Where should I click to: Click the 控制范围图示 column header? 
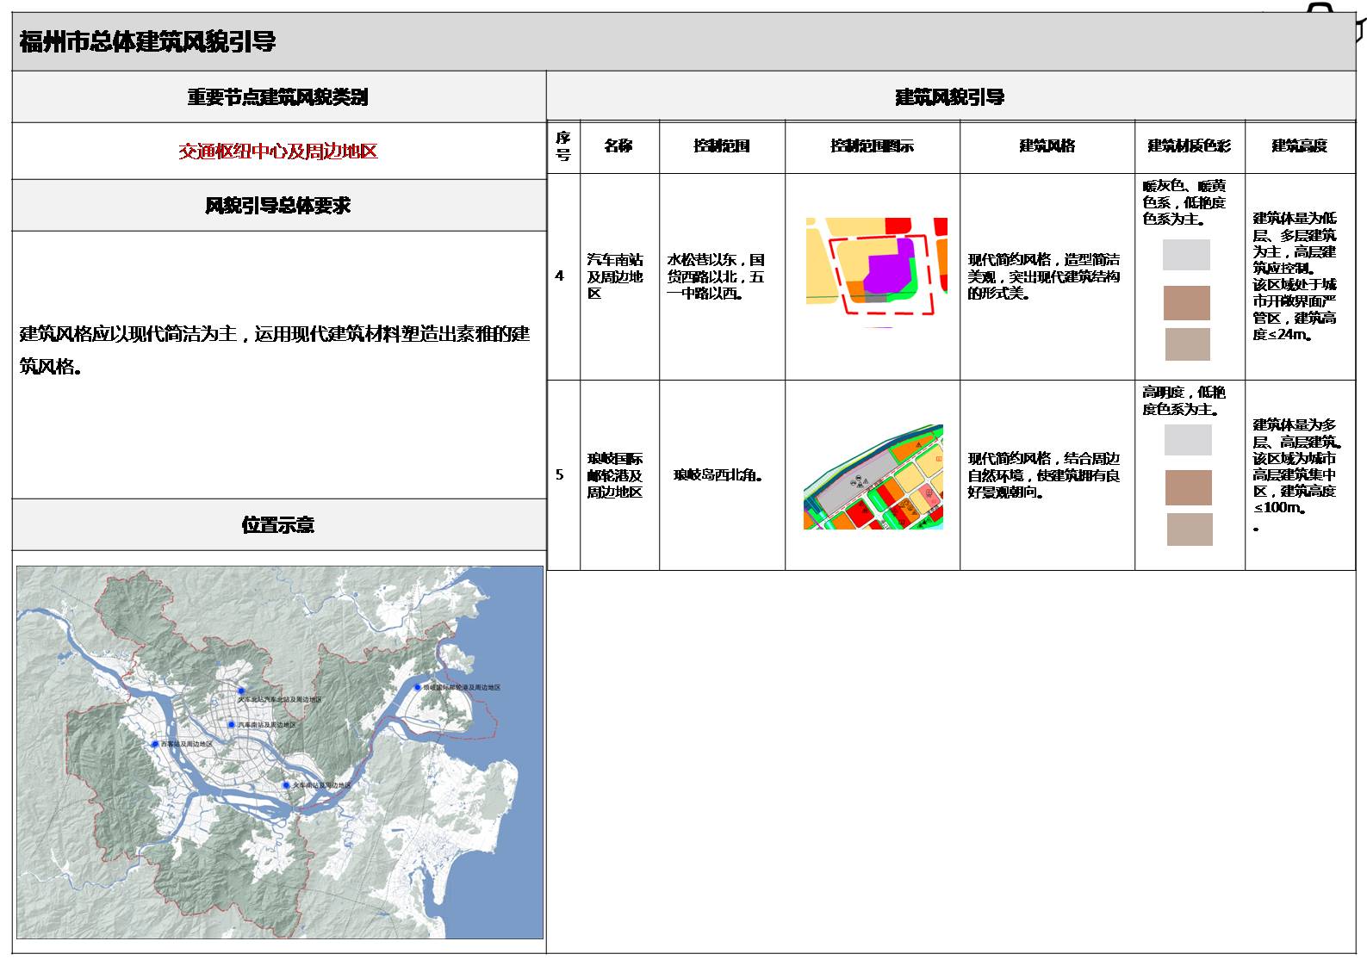coord(872,146)
